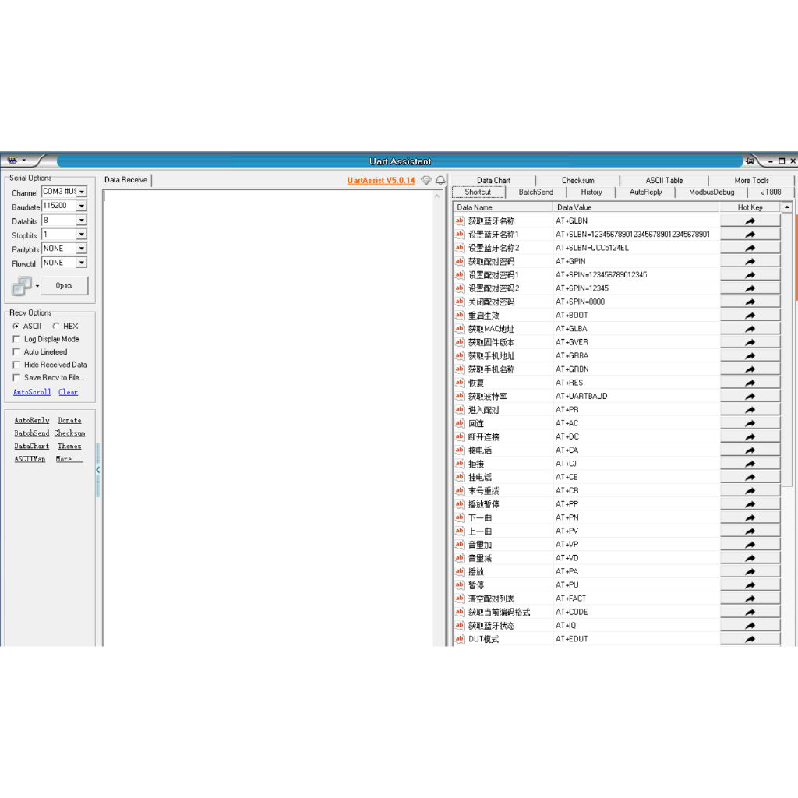Open the Paritybits dropdown

(81, 249)
